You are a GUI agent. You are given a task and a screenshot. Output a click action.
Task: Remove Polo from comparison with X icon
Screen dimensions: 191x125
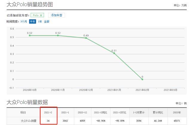pyautogui.click(x=41, y=15)
